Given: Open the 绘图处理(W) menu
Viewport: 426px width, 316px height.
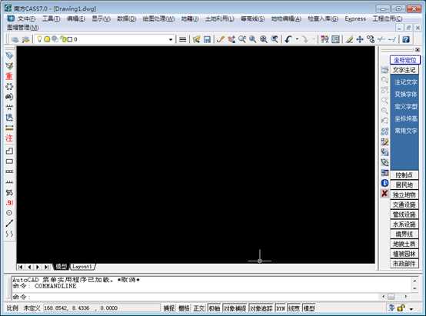Looking at the screenshot, I should (158, 18).
